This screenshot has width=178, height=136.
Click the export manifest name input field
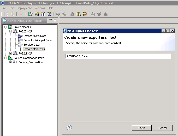coord(118,56)
